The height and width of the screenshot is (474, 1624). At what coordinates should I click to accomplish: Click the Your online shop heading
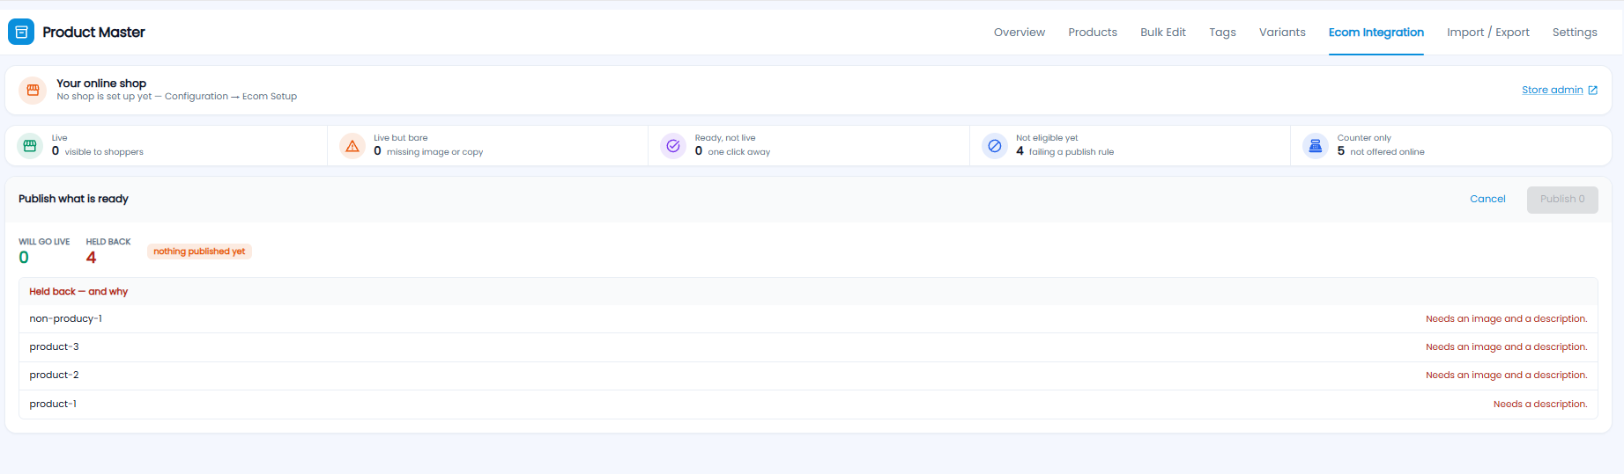click(101, 84)
